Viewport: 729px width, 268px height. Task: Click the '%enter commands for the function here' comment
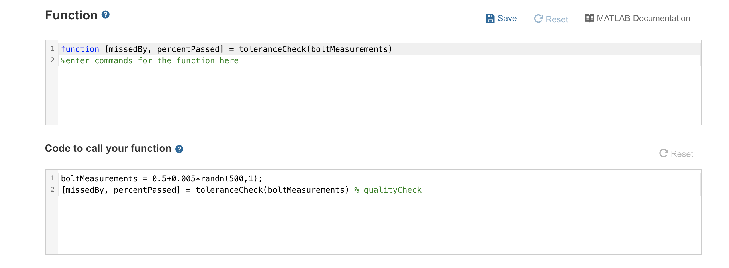150,61
